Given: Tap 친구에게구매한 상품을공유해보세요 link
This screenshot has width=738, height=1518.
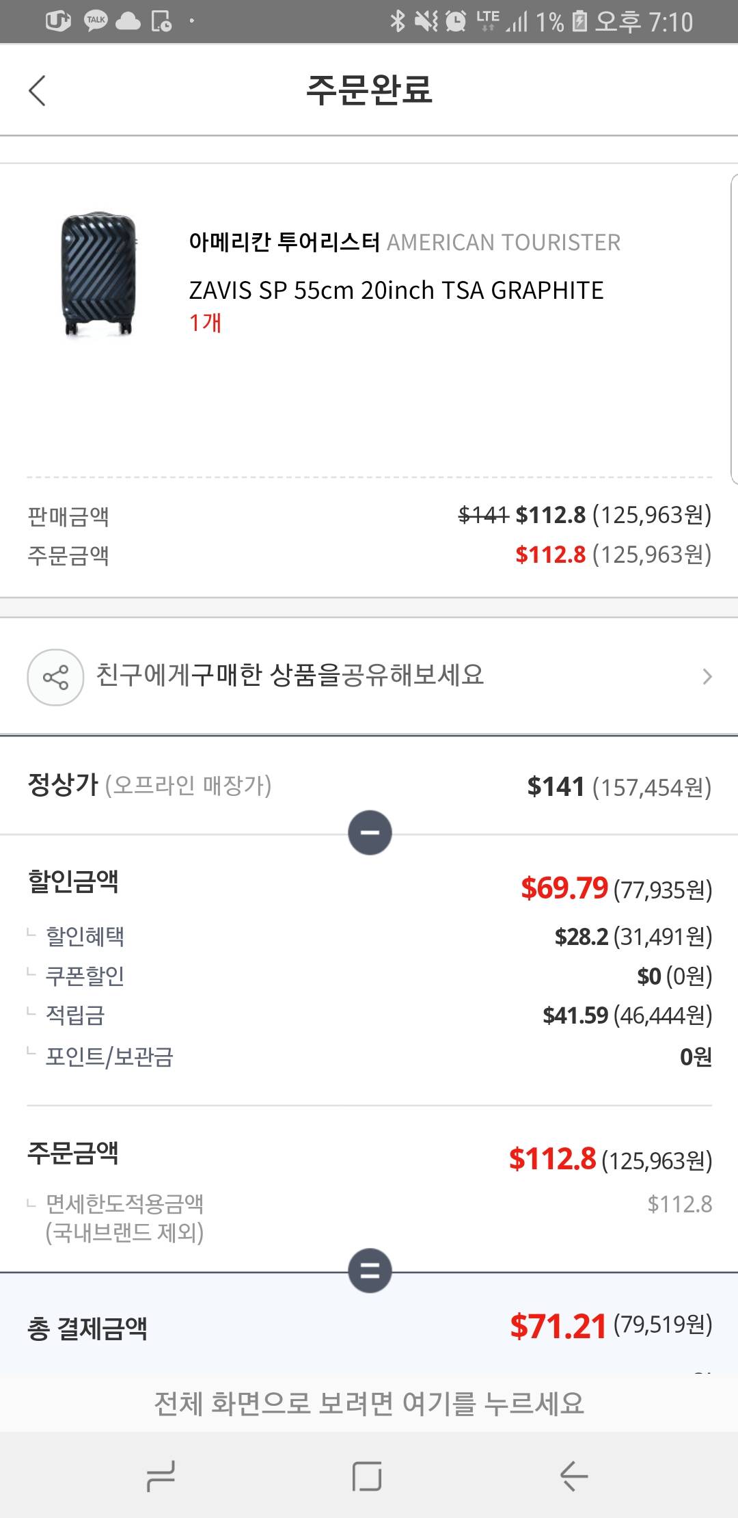Looking at the screenshot, I should point(290,675).
